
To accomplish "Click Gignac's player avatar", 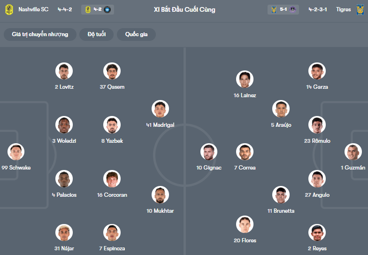I will point(209,152).
